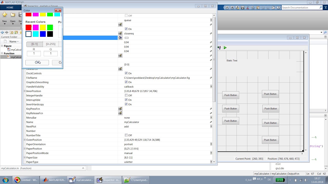Click the color picker icon in highlighted row
The height and width of the screenshot is (184, 328).
point(120,38)
